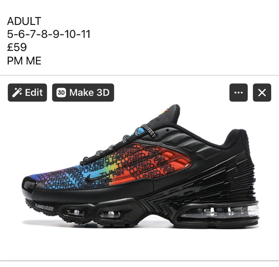This screenshot has width=279, height=267.
Task: Click the heel air bubble of the shoe
Action: [220, 212]
